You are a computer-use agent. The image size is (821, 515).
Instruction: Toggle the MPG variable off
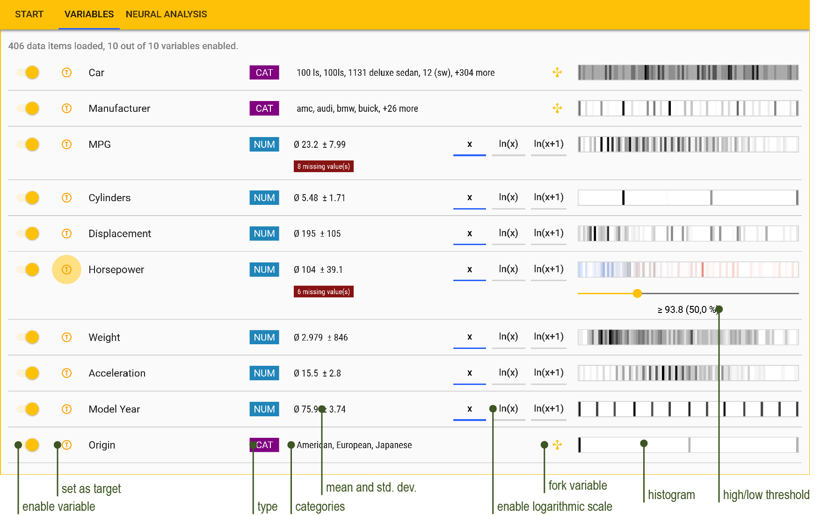[x=28, y=145]
